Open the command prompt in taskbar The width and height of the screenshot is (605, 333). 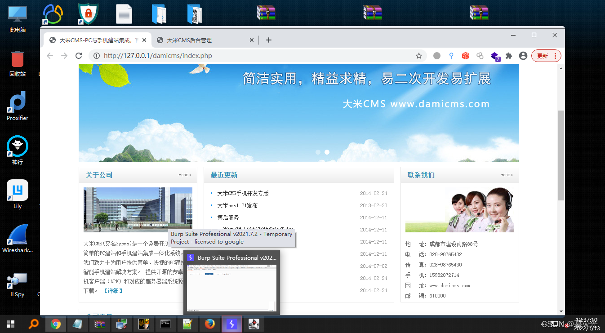coord(165,324)
